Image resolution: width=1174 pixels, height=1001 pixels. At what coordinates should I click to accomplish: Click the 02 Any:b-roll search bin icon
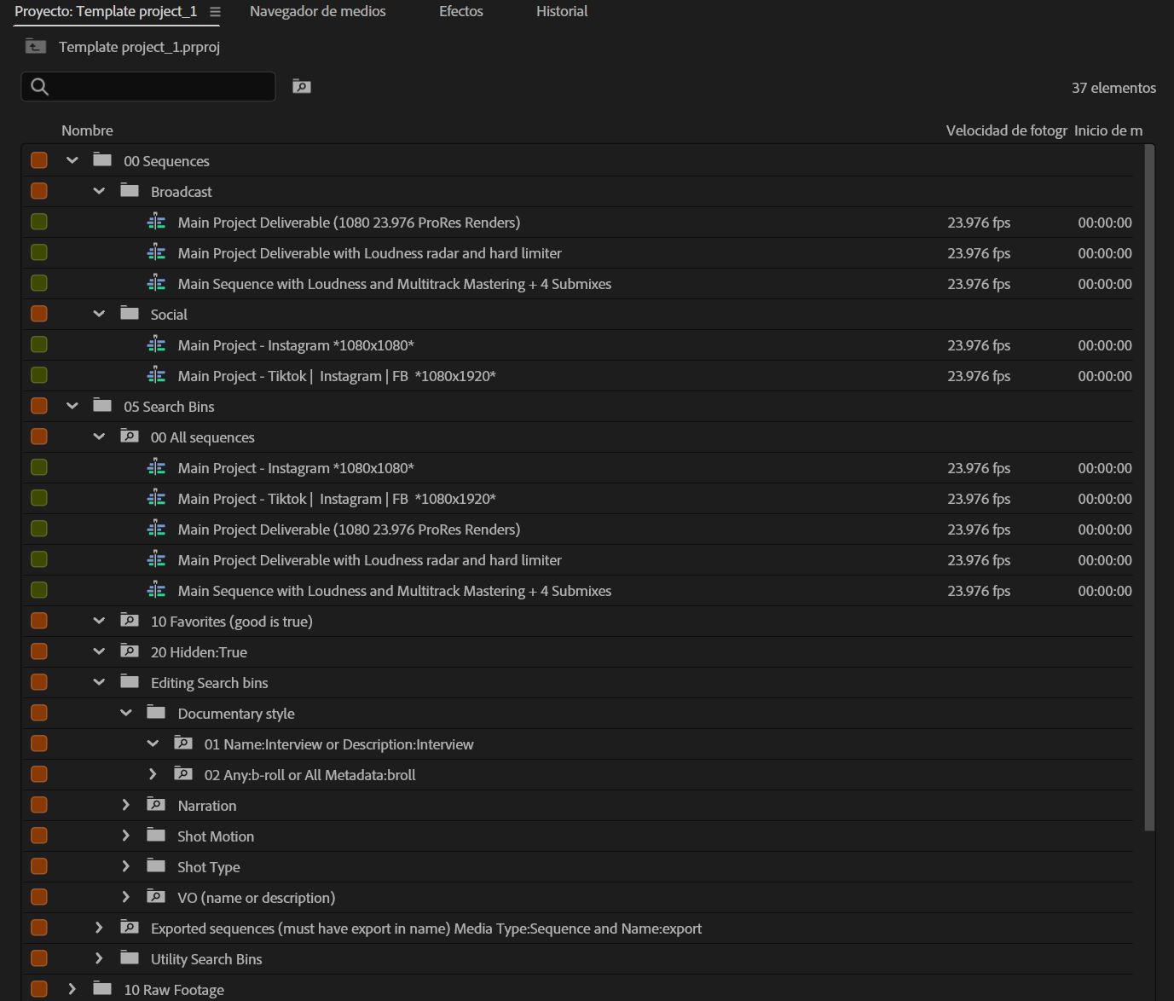pos(183,773)
